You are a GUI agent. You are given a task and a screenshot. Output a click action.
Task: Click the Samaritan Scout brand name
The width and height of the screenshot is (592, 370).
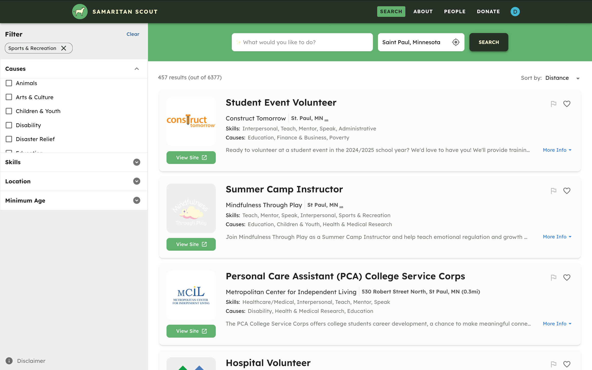[125, 12]
